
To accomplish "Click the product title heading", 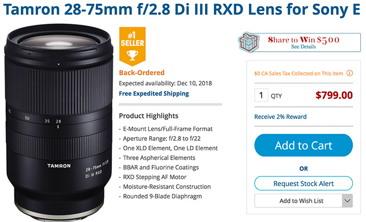I will (181, 9).
